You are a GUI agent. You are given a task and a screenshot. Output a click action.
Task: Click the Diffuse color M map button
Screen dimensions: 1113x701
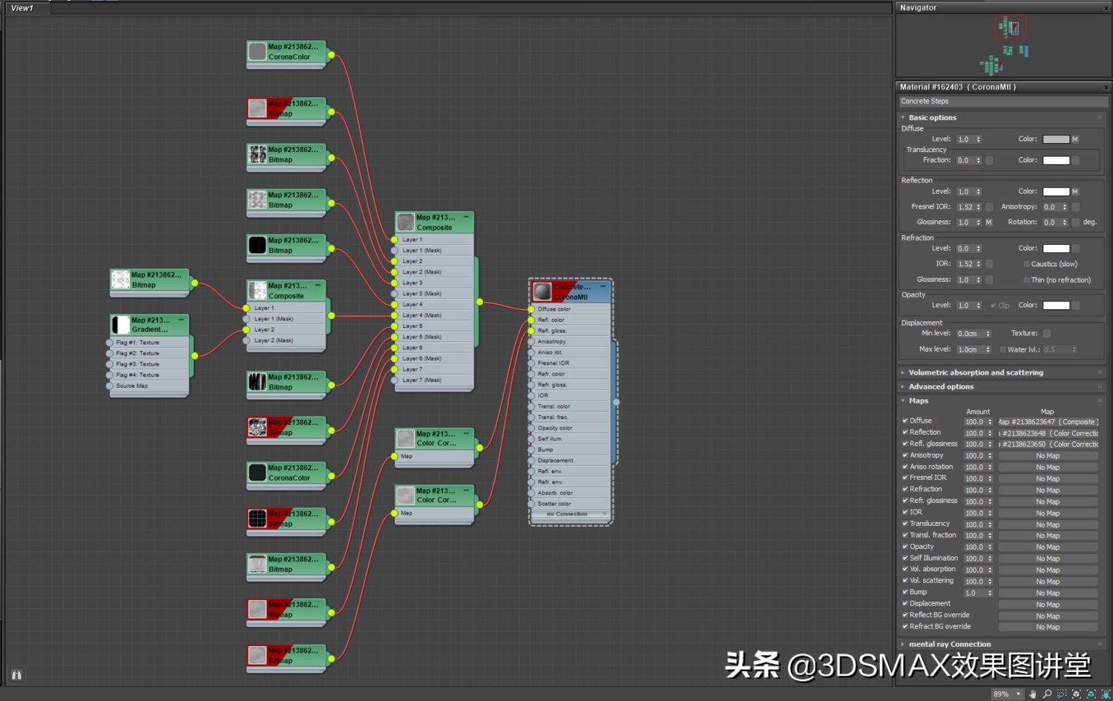(x=1074, y=139)
